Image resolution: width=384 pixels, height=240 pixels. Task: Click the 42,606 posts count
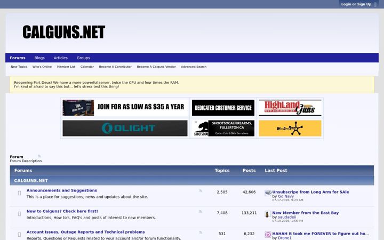(249, 192)
